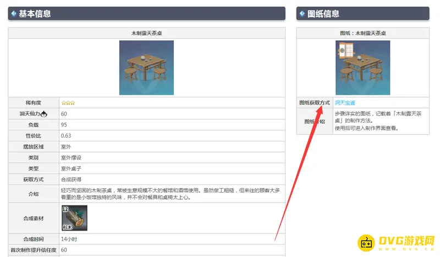The width and height of the screenshot is (440, 257).
Task: Click the small icon next to 洞天仙力
Action: pos(44,114)
